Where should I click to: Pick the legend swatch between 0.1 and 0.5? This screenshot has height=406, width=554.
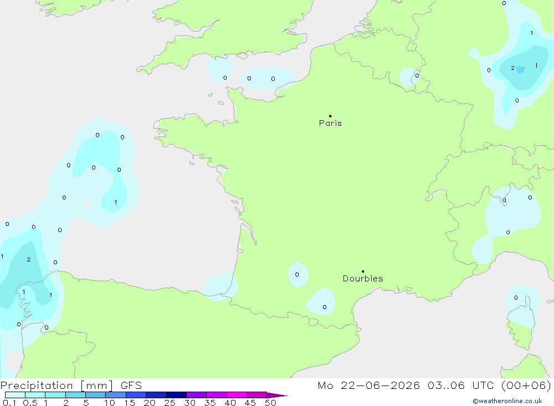(15, 395)
